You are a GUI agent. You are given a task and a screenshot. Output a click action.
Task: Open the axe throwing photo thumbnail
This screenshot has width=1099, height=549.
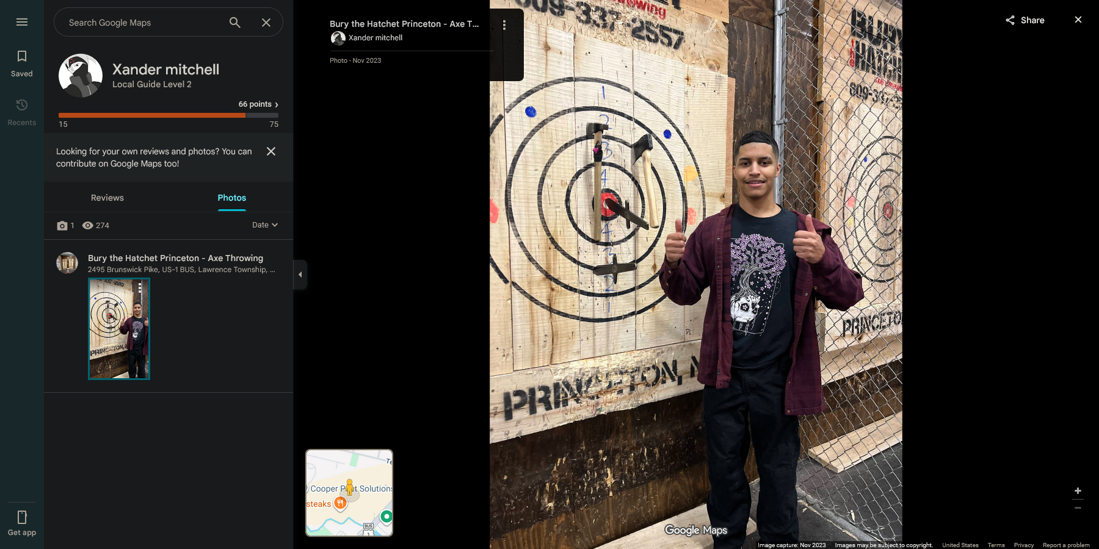click(x=119, y=329)
